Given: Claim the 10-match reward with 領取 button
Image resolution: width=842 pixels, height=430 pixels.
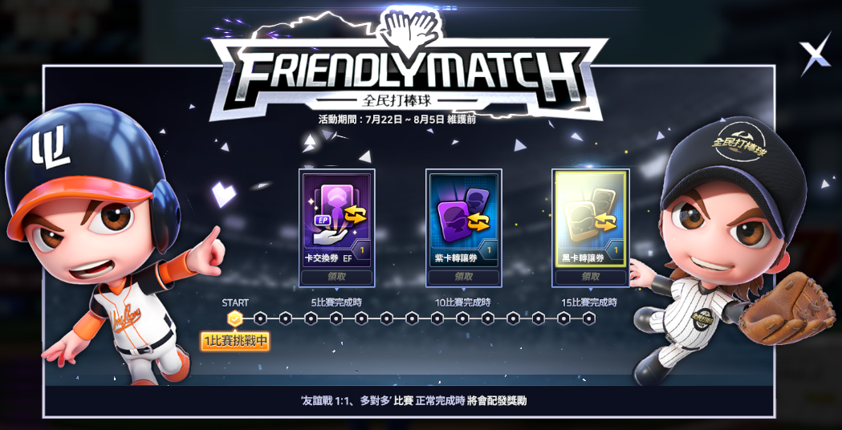Looking at the screenshot, I should click(x=463, y=277).
